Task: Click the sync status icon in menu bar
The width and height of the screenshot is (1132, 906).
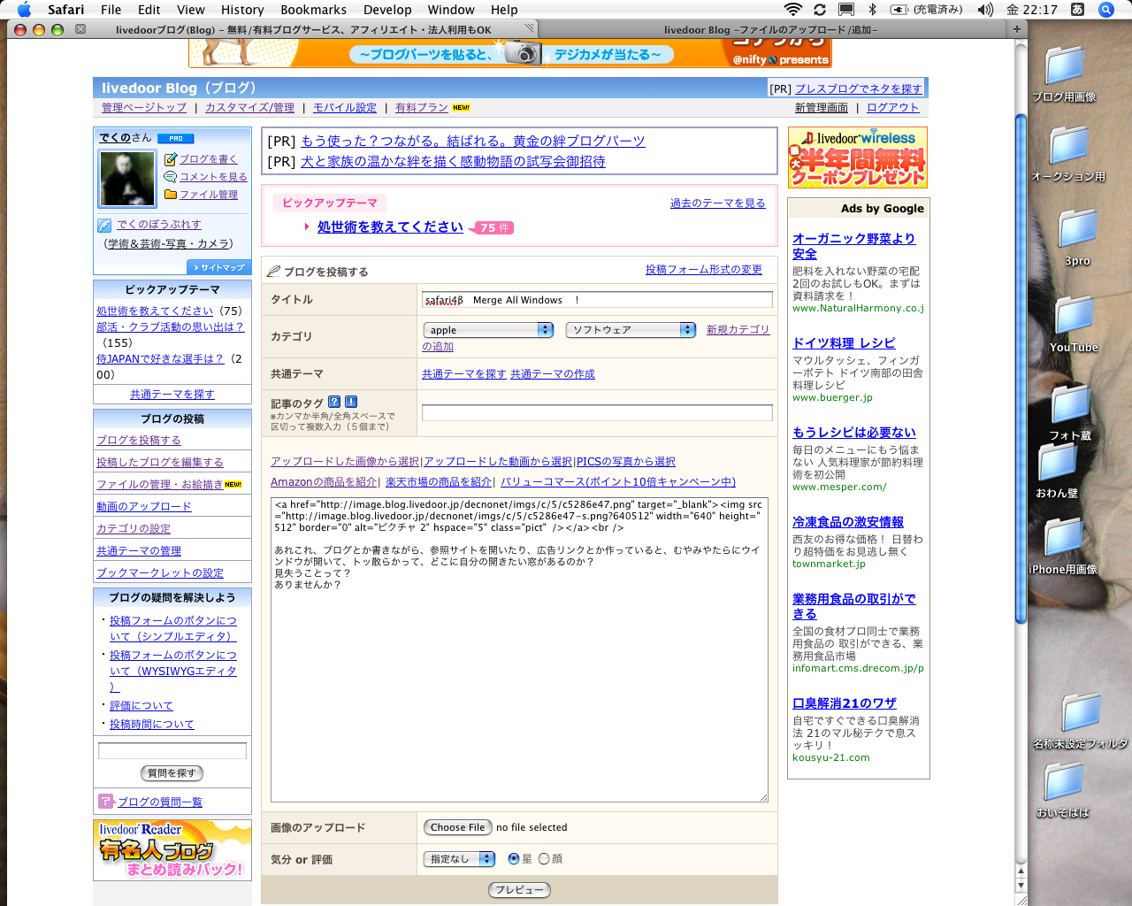Action: [x=820, y=10]
